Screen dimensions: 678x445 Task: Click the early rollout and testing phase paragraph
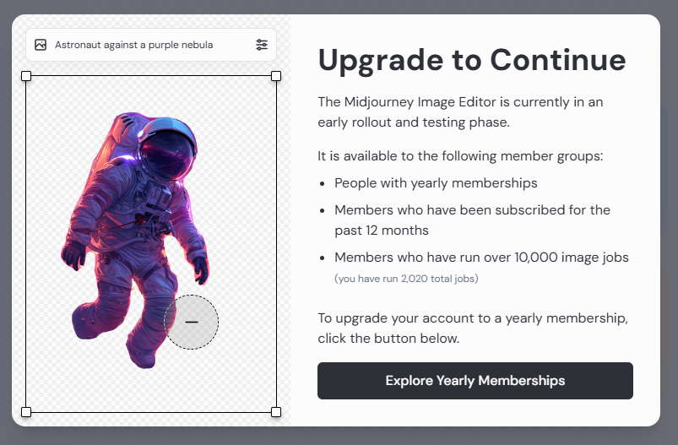click(x=460, y=111)
